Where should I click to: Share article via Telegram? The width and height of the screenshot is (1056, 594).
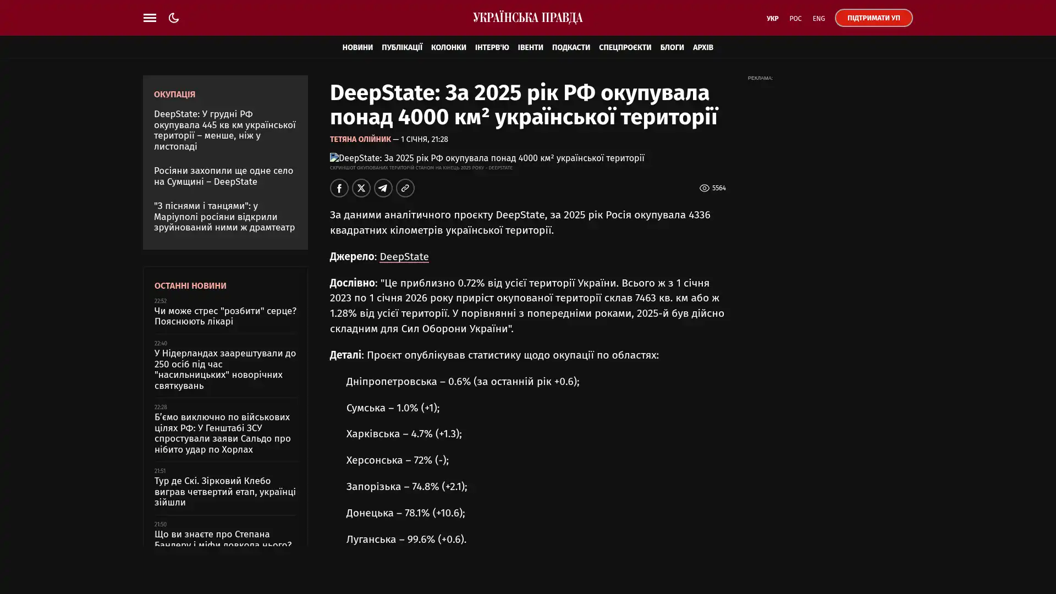tap(383, 188)
